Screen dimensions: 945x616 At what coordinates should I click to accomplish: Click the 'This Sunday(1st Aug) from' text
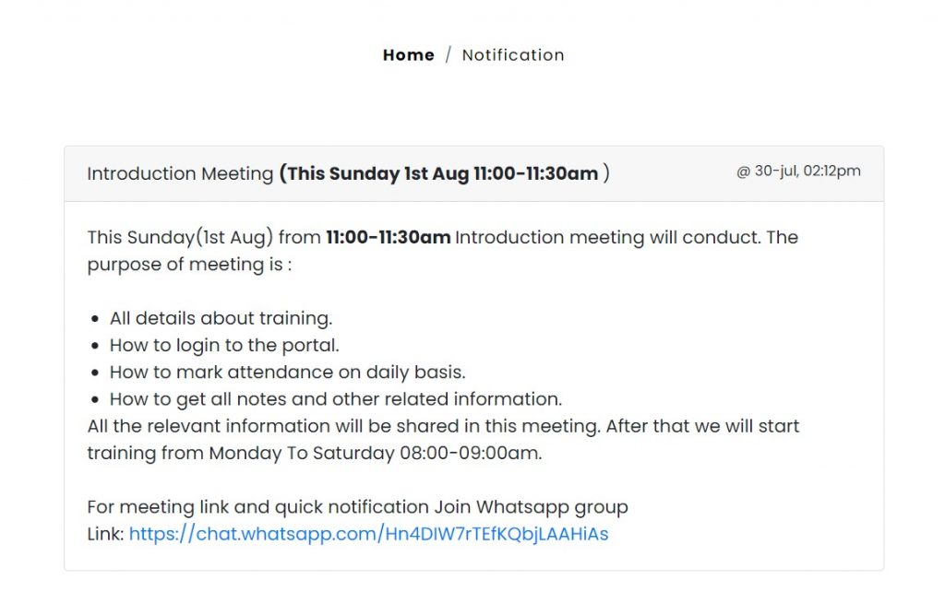(204, 237)
